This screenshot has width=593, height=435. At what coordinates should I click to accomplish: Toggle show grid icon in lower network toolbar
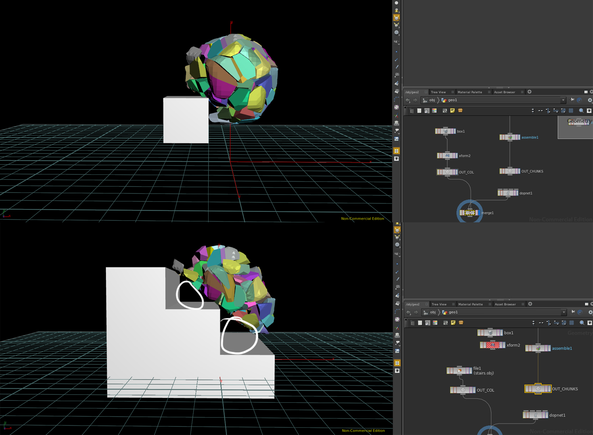[572, 323]
